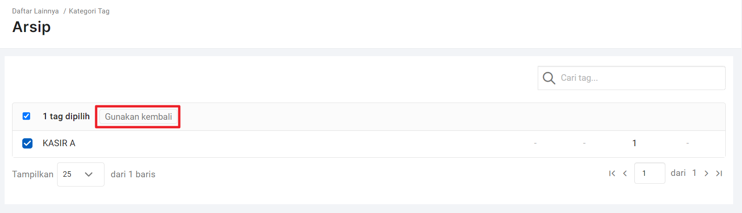This screenshot has width=742, height=213.
Task: Select the KASIR A tag row name
Action: (59, 143)
